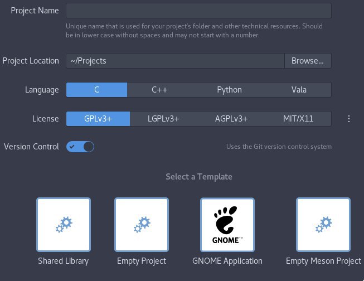Image resolution: width=364 pixels, height=281 pixels.
Task: Select the GPLv3+ license
Action: [x=98, y=119]
